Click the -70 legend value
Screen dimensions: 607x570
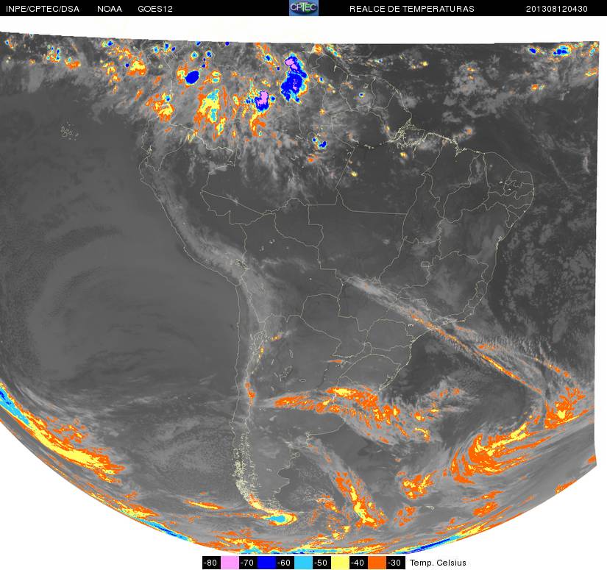coord(248,563)
